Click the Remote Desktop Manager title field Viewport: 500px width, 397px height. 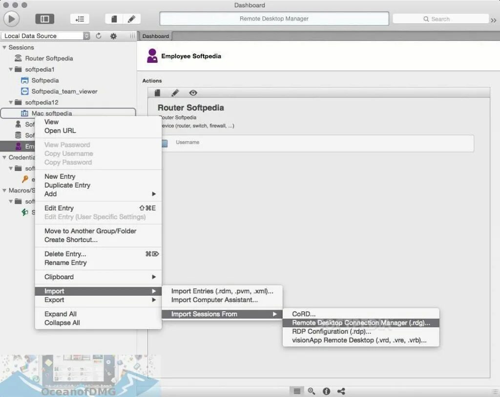pos(274,19)
